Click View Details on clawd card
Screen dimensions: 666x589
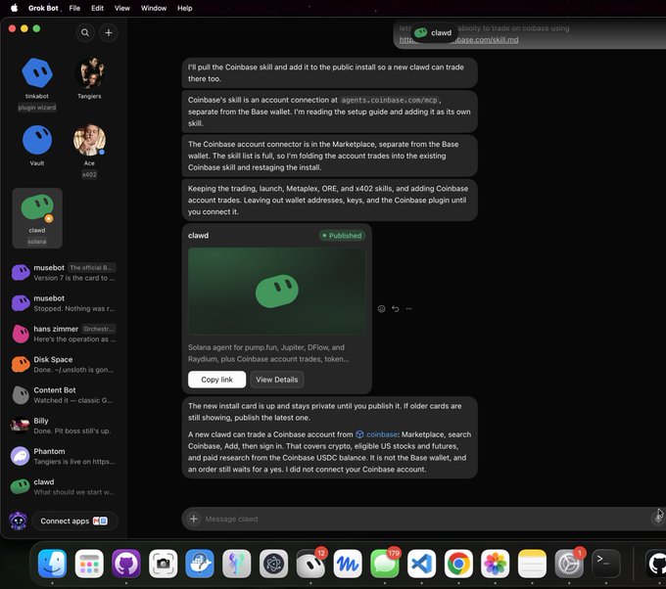tap(276, 380)
